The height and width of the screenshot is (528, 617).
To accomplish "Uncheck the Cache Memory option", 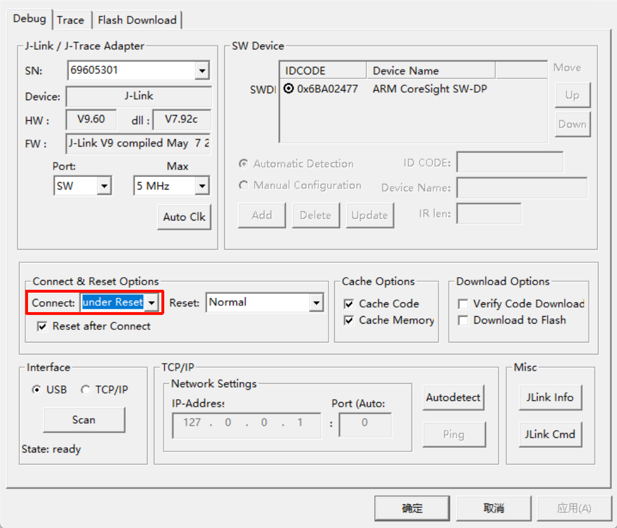I will (x=349, y=321).
